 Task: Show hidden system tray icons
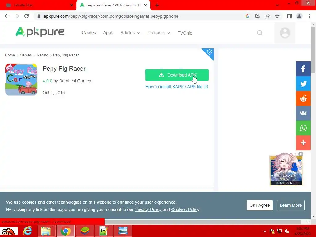pyautogui.click(x=264, y=231)
